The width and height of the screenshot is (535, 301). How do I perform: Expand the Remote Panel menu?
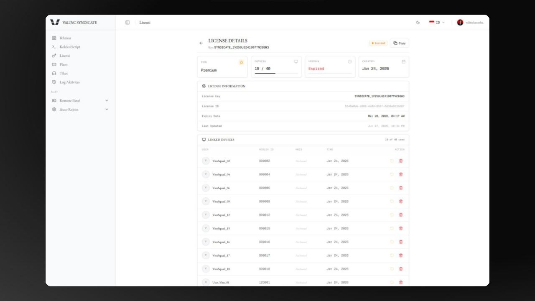pyautogui.click(x=80, y=101)
